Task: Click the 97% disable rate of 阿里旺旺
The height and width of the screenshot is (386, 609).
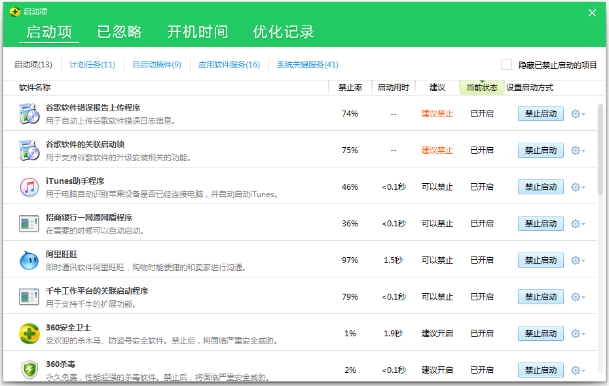Action: coord(350,260)
